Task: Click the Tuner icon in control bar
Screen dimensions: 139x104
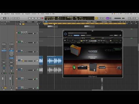Action: [x=102, y=18]
